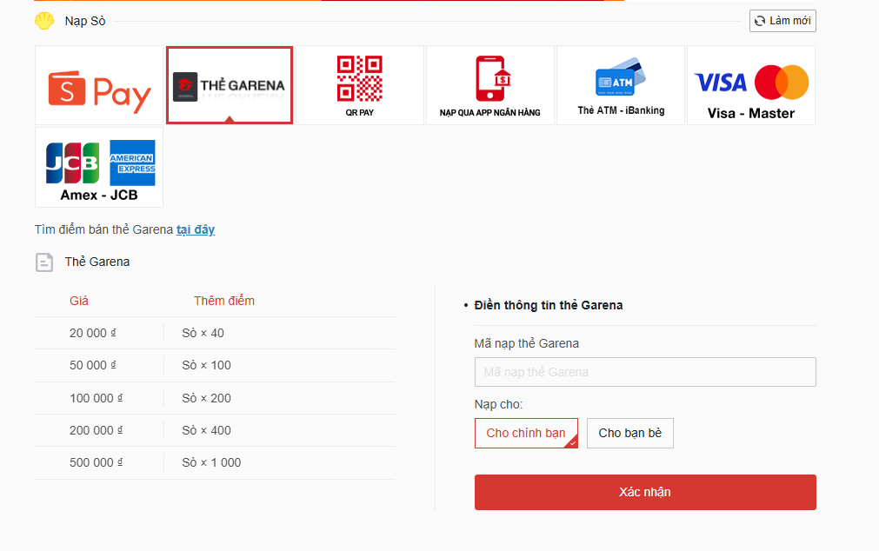This screenshot has height=551, width=879.
Task: Click the 'Nạp Sò' section title
Action: pyautogui.click(x=85, y=22)
